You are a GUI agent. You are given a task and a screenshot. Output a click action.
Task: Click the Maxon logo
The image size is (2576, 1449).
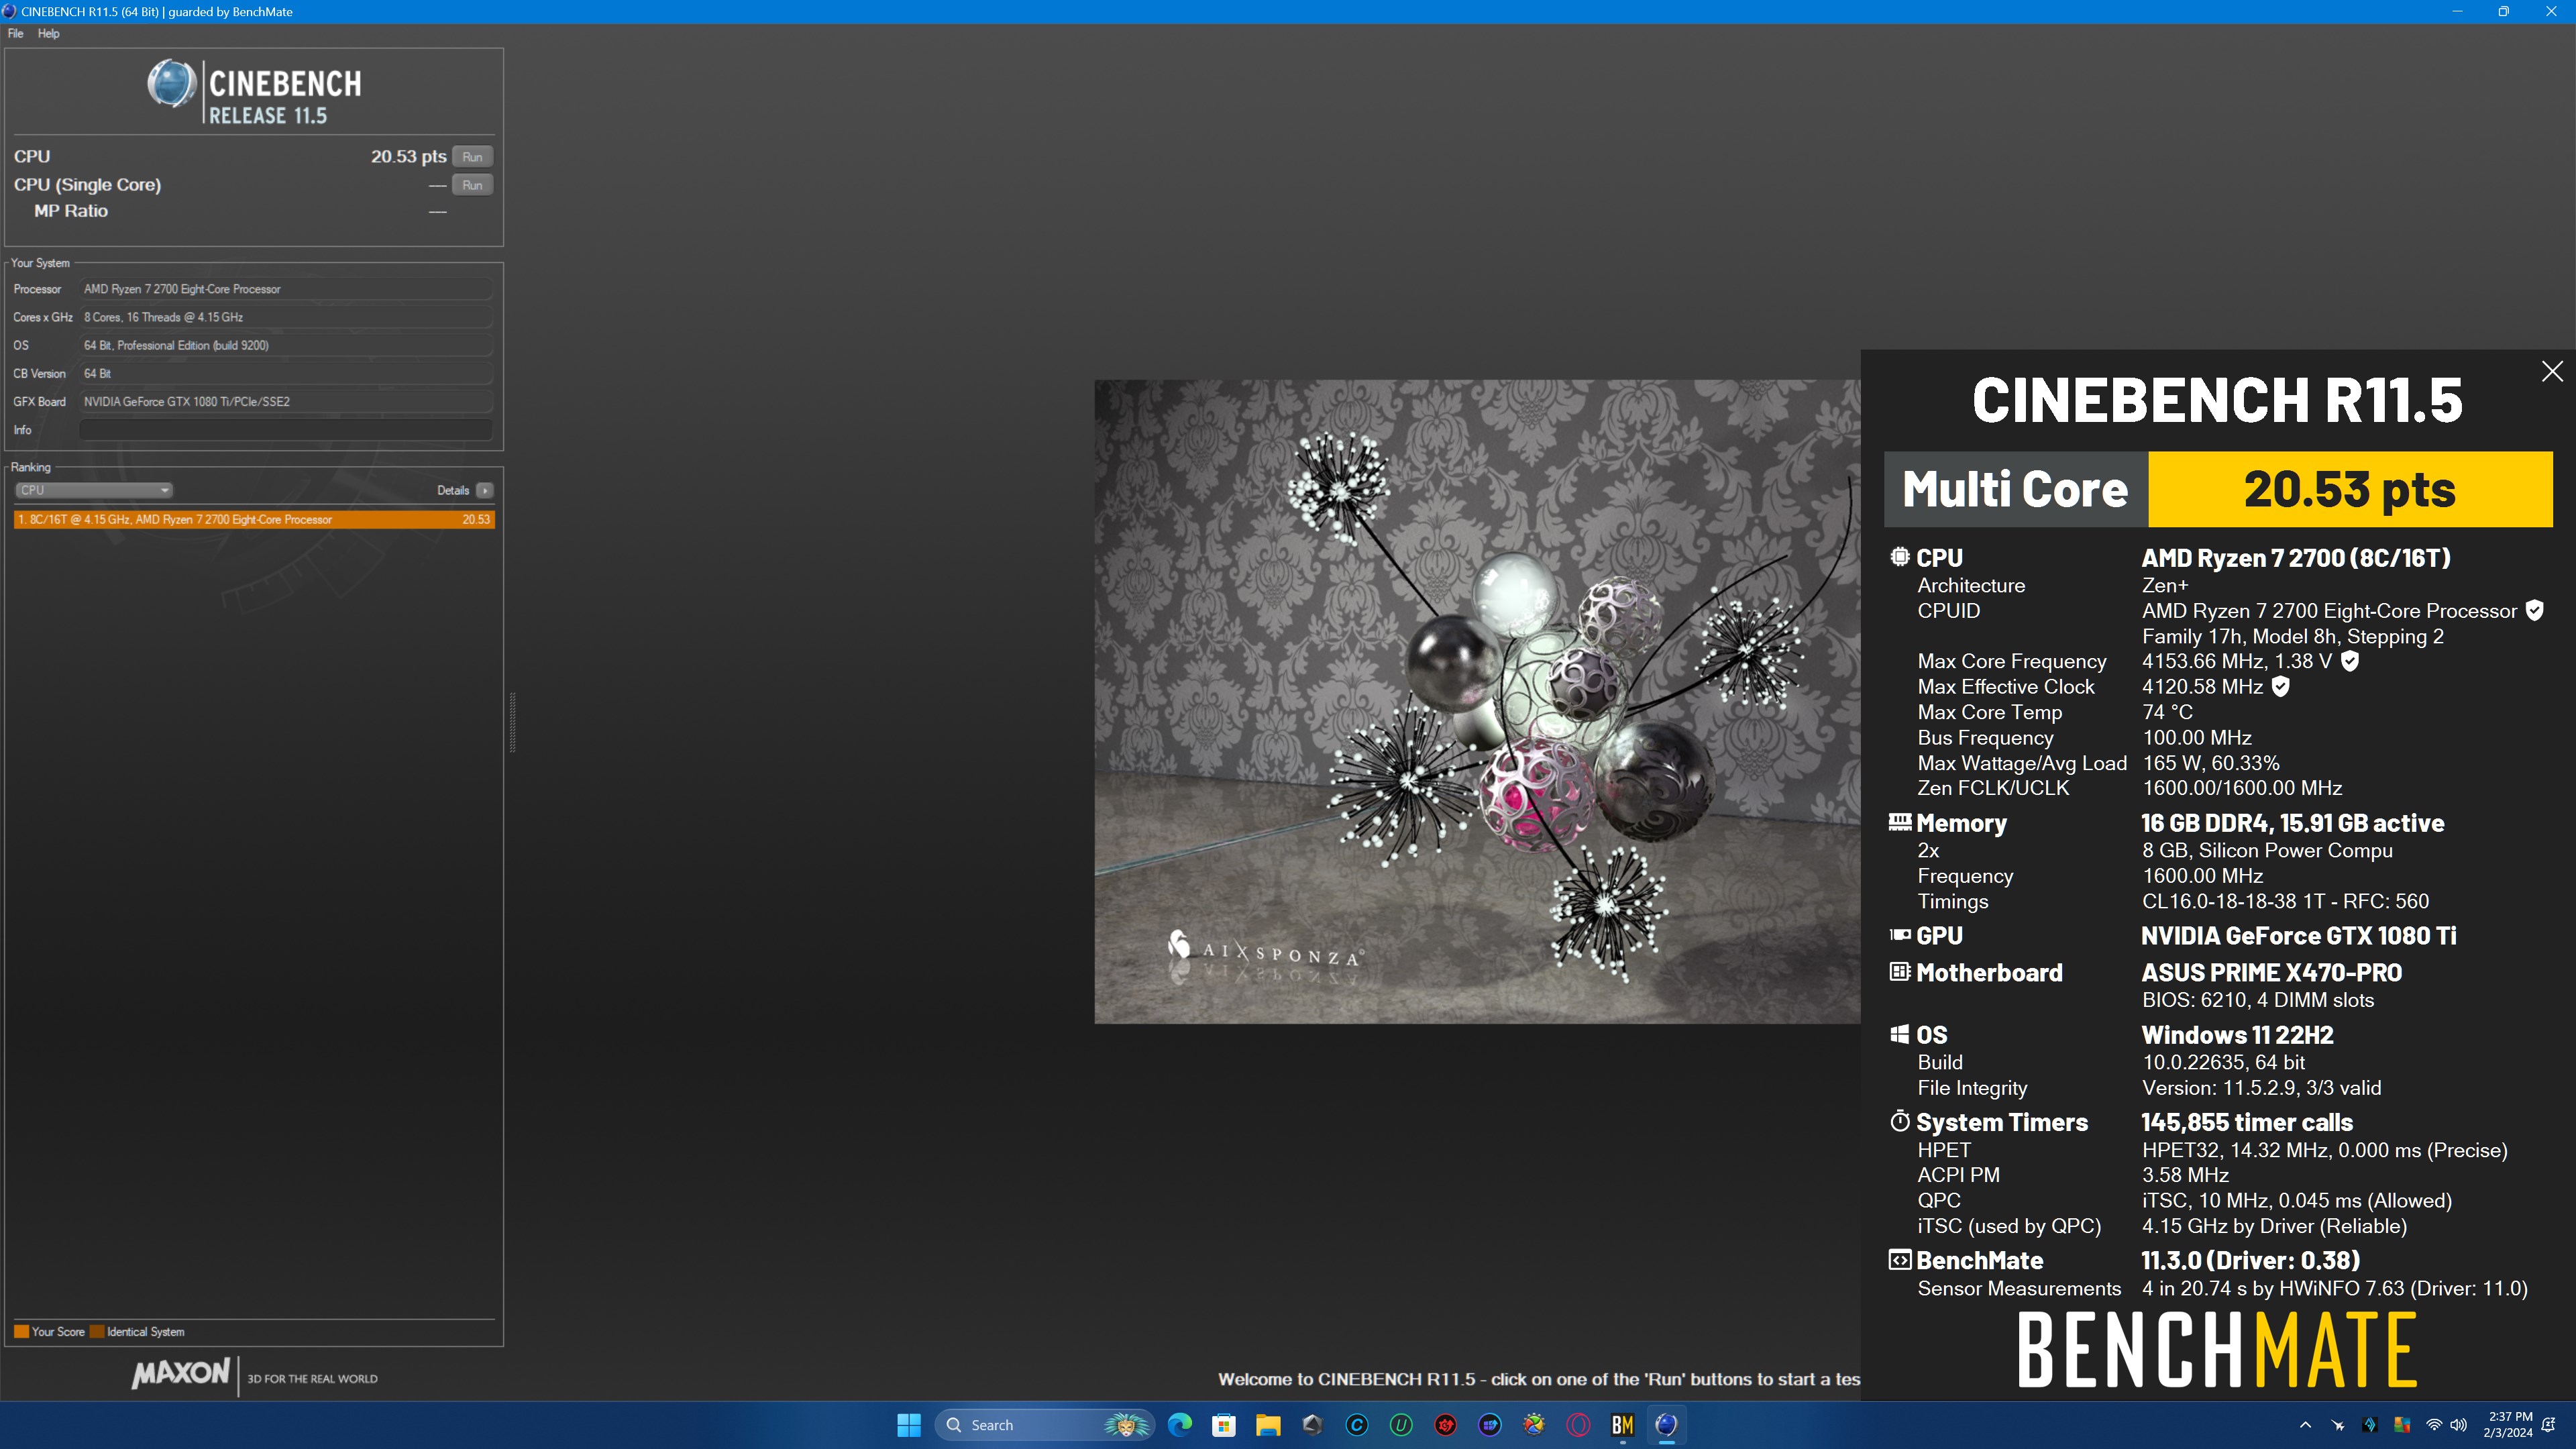pos(181,1373)
